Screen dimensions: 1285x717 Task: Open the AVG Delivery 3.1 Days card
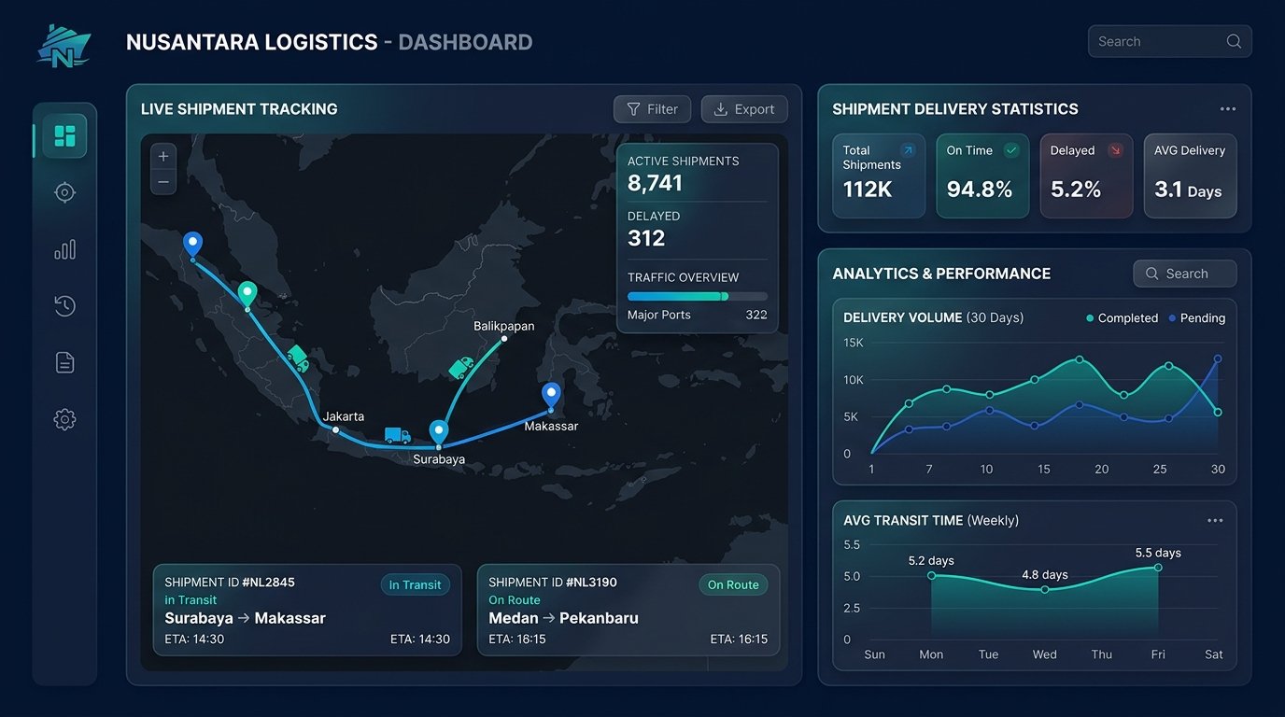(x=1190, y=176)
